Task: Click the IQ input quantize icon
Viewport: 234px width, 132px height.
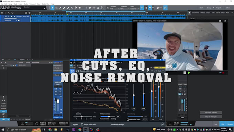Action: click(108, 8)
